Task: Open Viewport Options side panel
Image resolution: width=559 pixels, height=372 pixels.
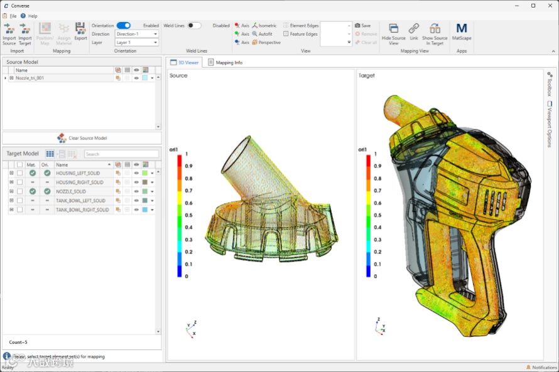Action: tap(550, 124)
